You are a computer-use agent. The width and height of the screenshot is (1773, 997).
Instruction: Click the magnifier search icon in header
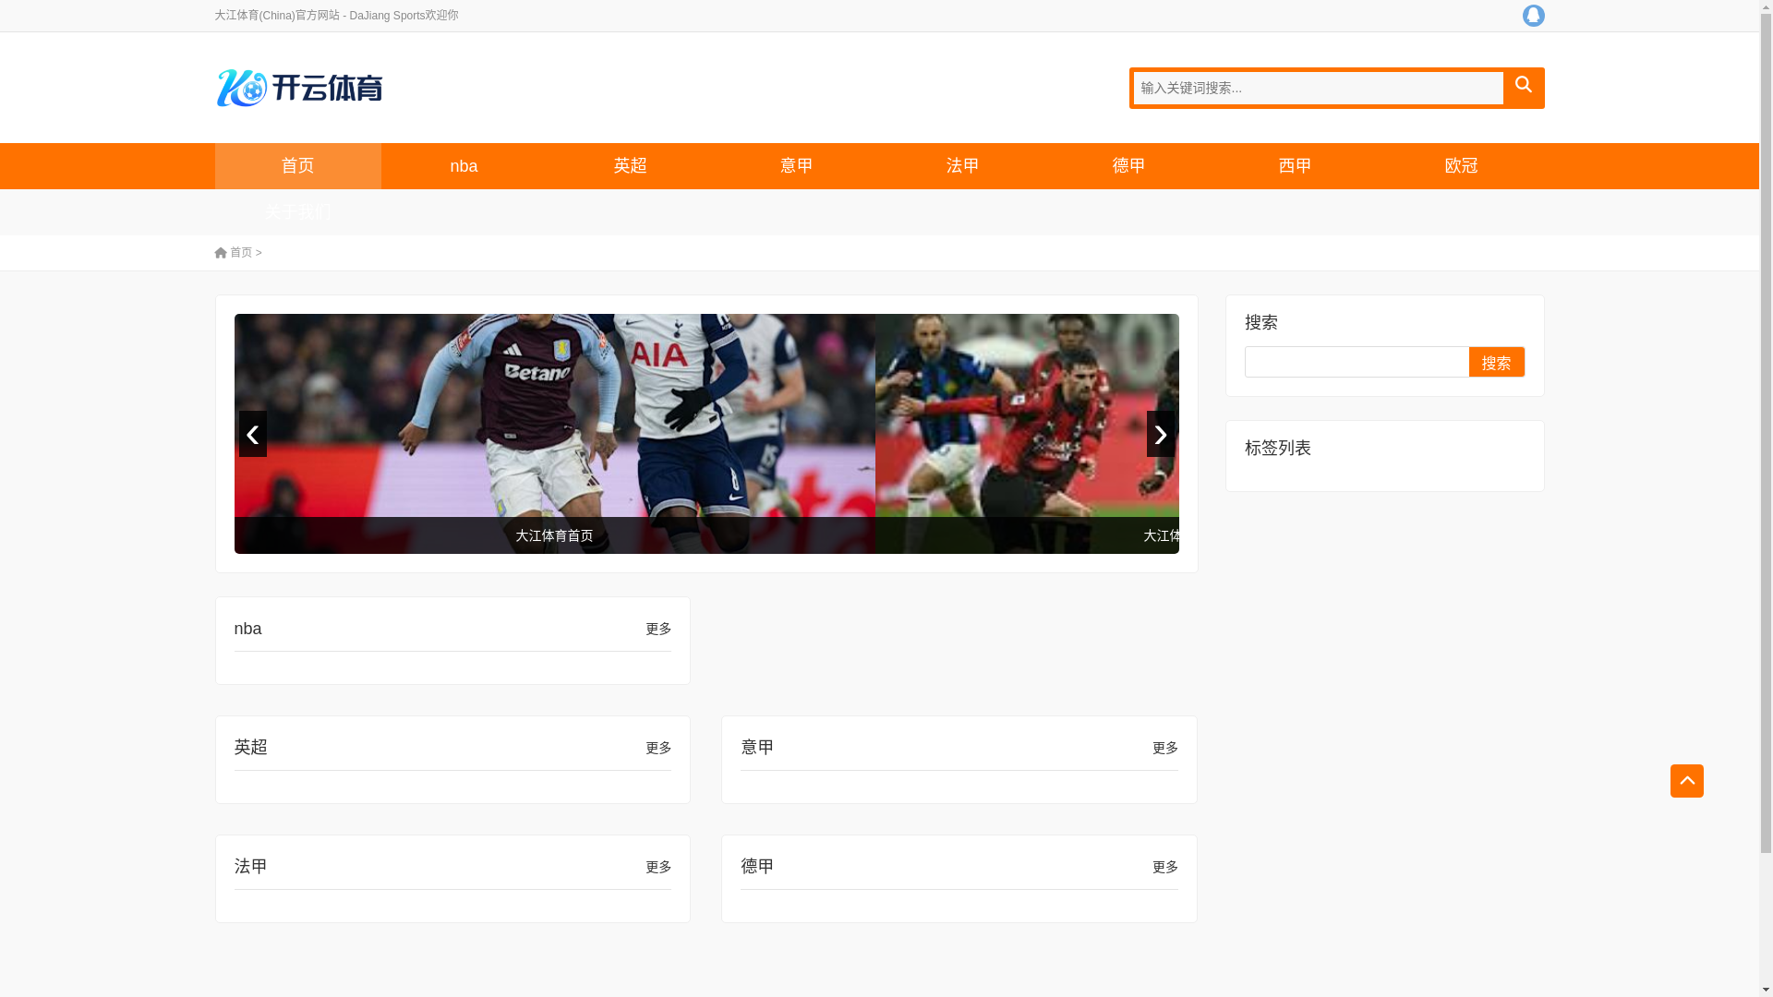(x=1524, y=86)
